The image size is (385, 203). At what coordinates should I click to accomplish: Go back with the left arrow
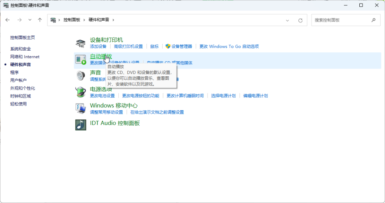coord(7,20)
